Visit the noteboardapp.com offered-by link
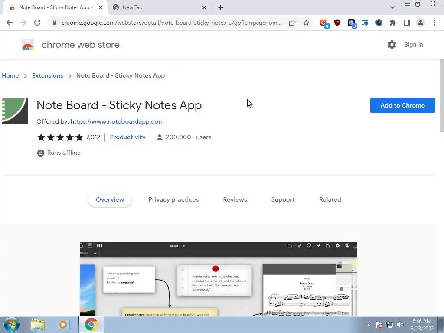The height and width of the screenshot is (333, 444). tap(117, 121)
